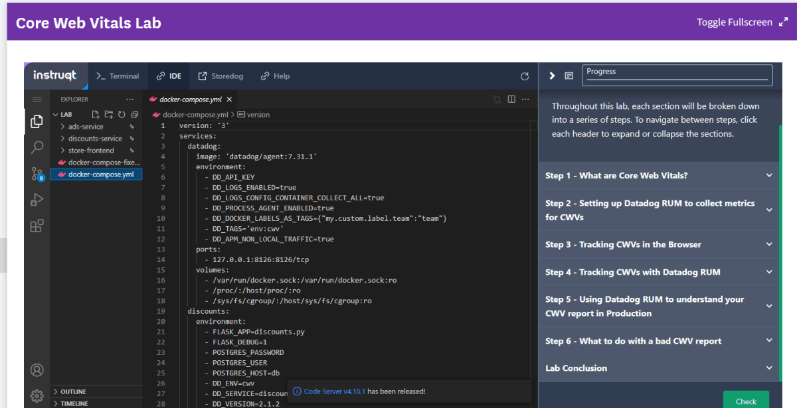Close the docker-compose.yml editor tab
This screenshot has width=797, height=408.
tap(229, 100)
